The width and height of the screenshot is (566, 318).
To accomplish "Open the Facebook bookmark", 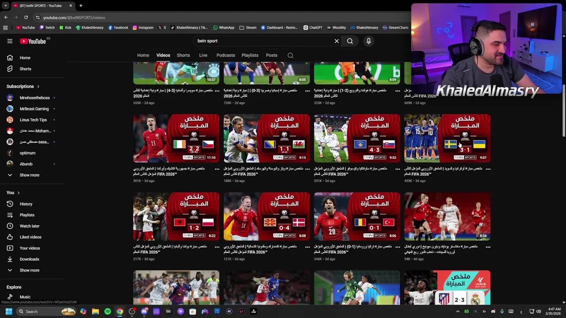I will pyautogui.click(x=118, y=27).
